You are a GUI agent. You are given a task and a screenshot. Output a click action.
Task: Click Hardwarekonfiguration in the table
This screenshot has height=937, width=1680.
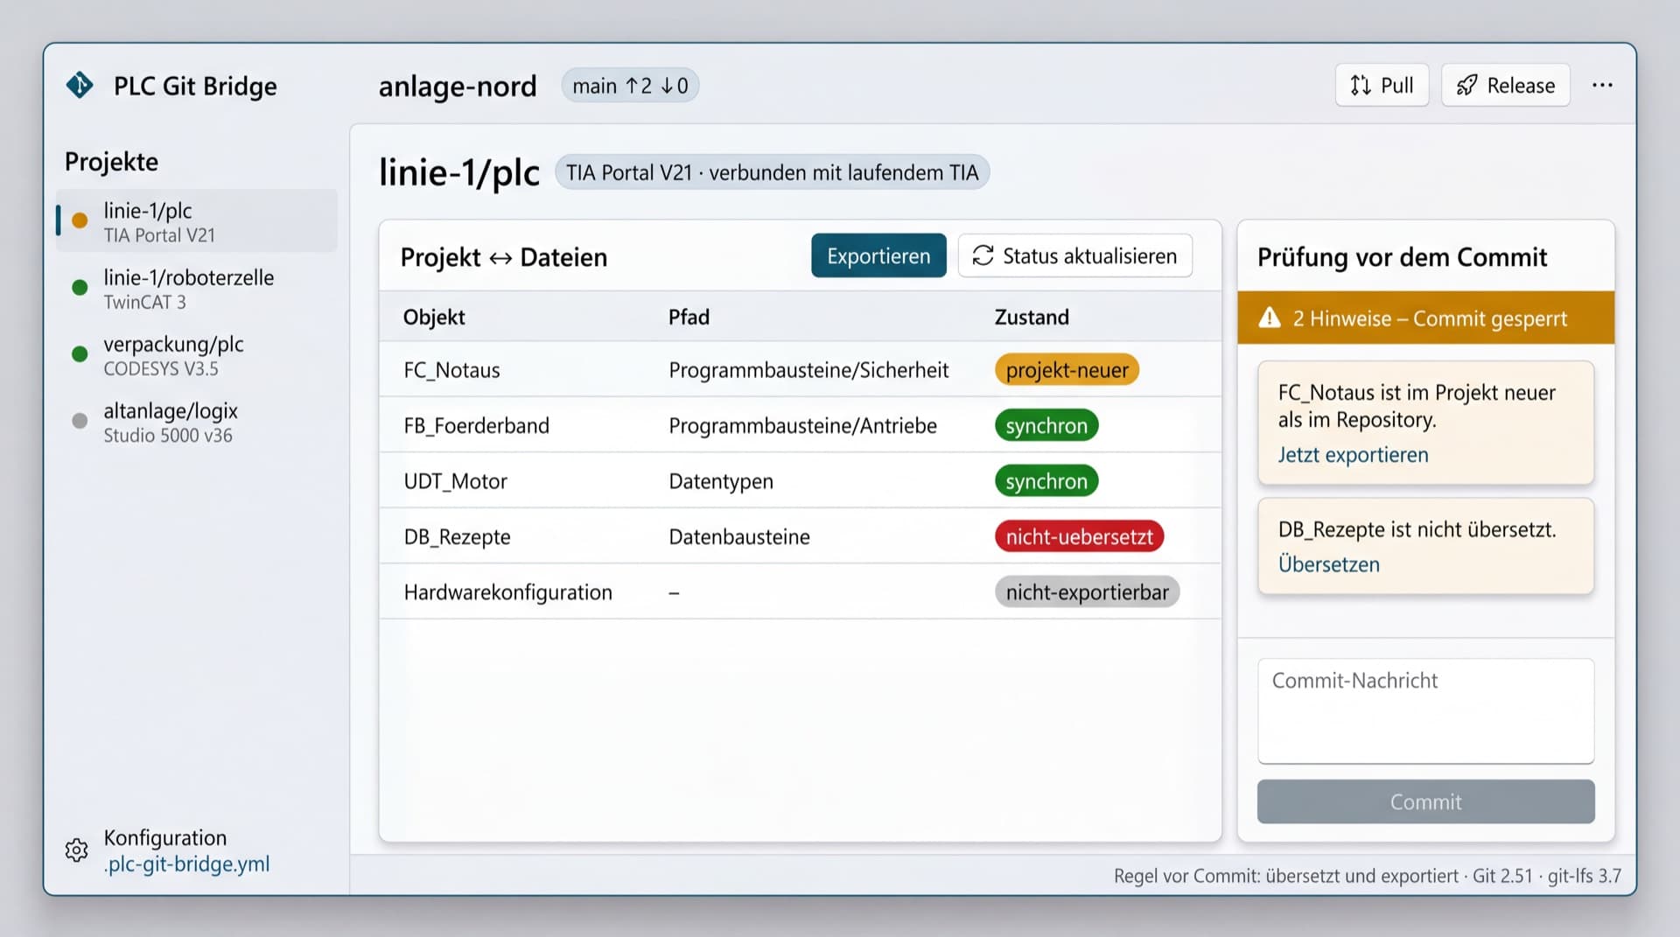point(507,592)
